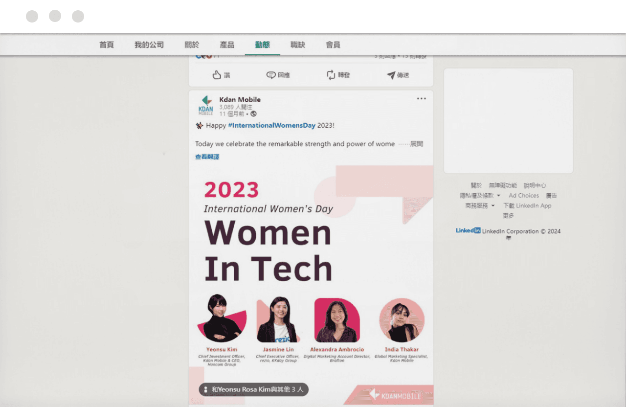Expand the 隱私權及條款 dropdown
Viewport: 626px width, 407px height.
pos(480,195)
